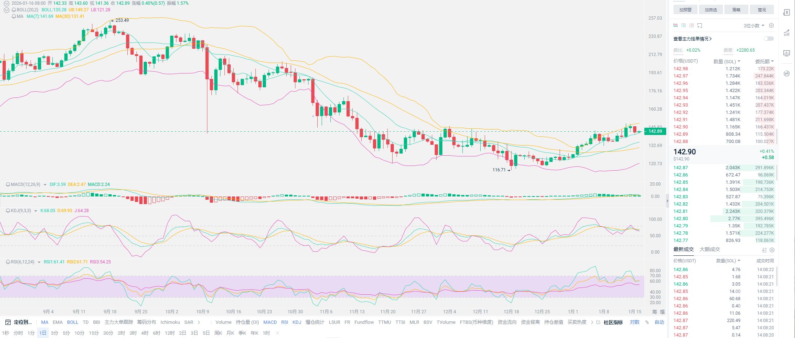Toggle 自动 auto scale option
Screen dimensions: 795x338
pyautogui.click(x=659, y=322)
